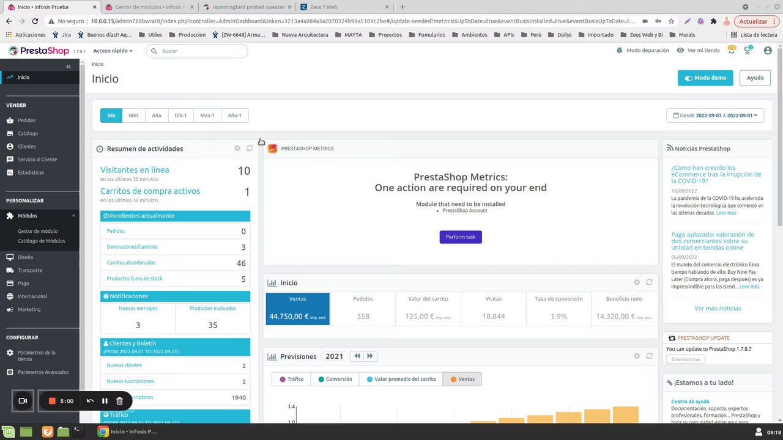Image resolution: width=783 pixels, height=440 pixels.
Task: Select the Pedidos tile showing 358
Action: 363,309
